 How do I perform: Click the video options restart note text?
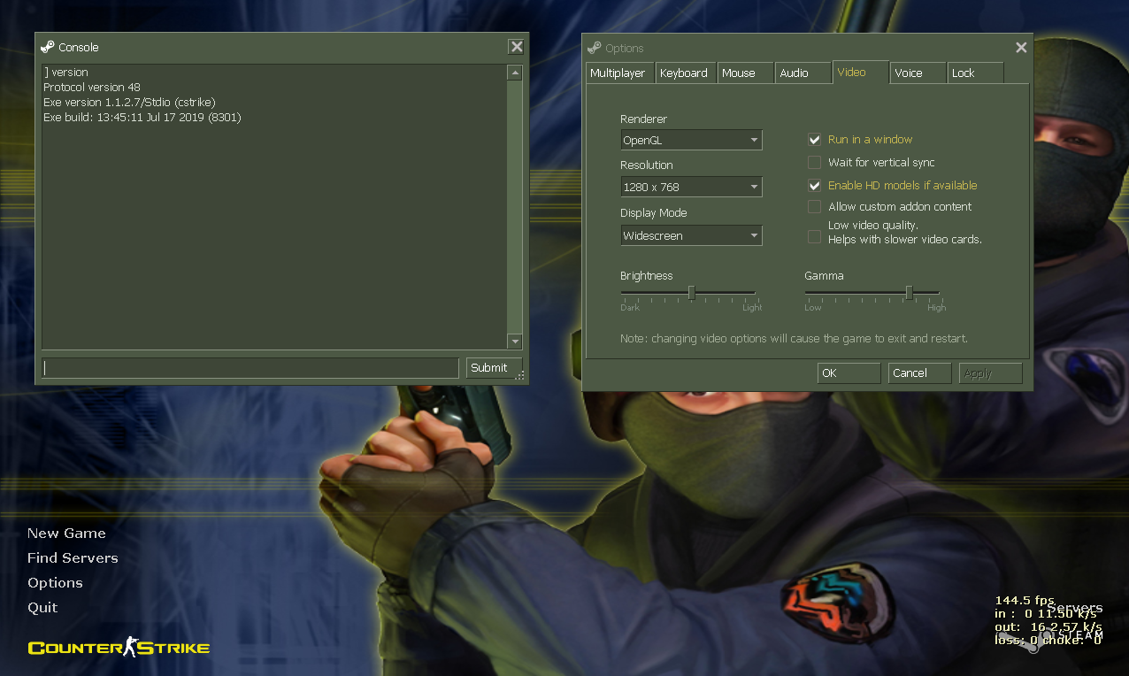pos(794,339)
